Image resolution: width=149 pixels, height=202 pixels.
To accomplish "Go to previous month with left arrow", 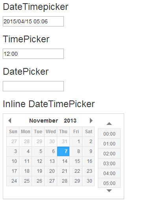I will pyautogui.click(x=10, y=121).
